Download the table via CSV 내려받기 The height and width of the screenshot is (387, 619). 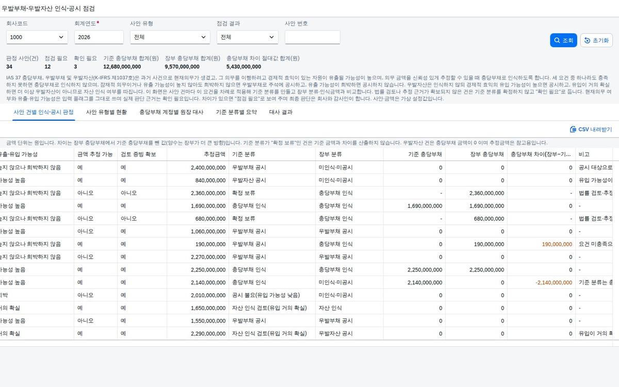click(591, 130)
